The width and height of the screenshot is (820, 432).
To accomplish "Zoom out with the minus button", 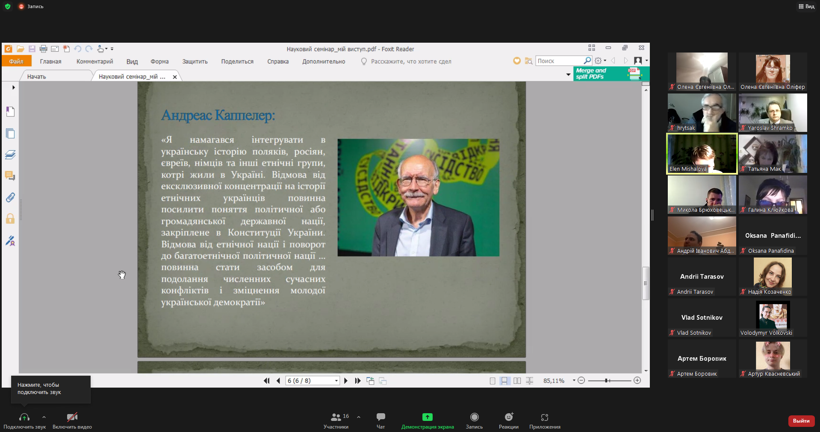I will coord(581,380).
